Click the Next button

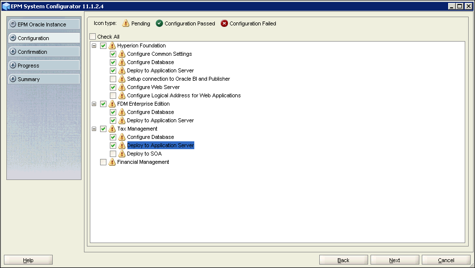click(x=395, y=260)
